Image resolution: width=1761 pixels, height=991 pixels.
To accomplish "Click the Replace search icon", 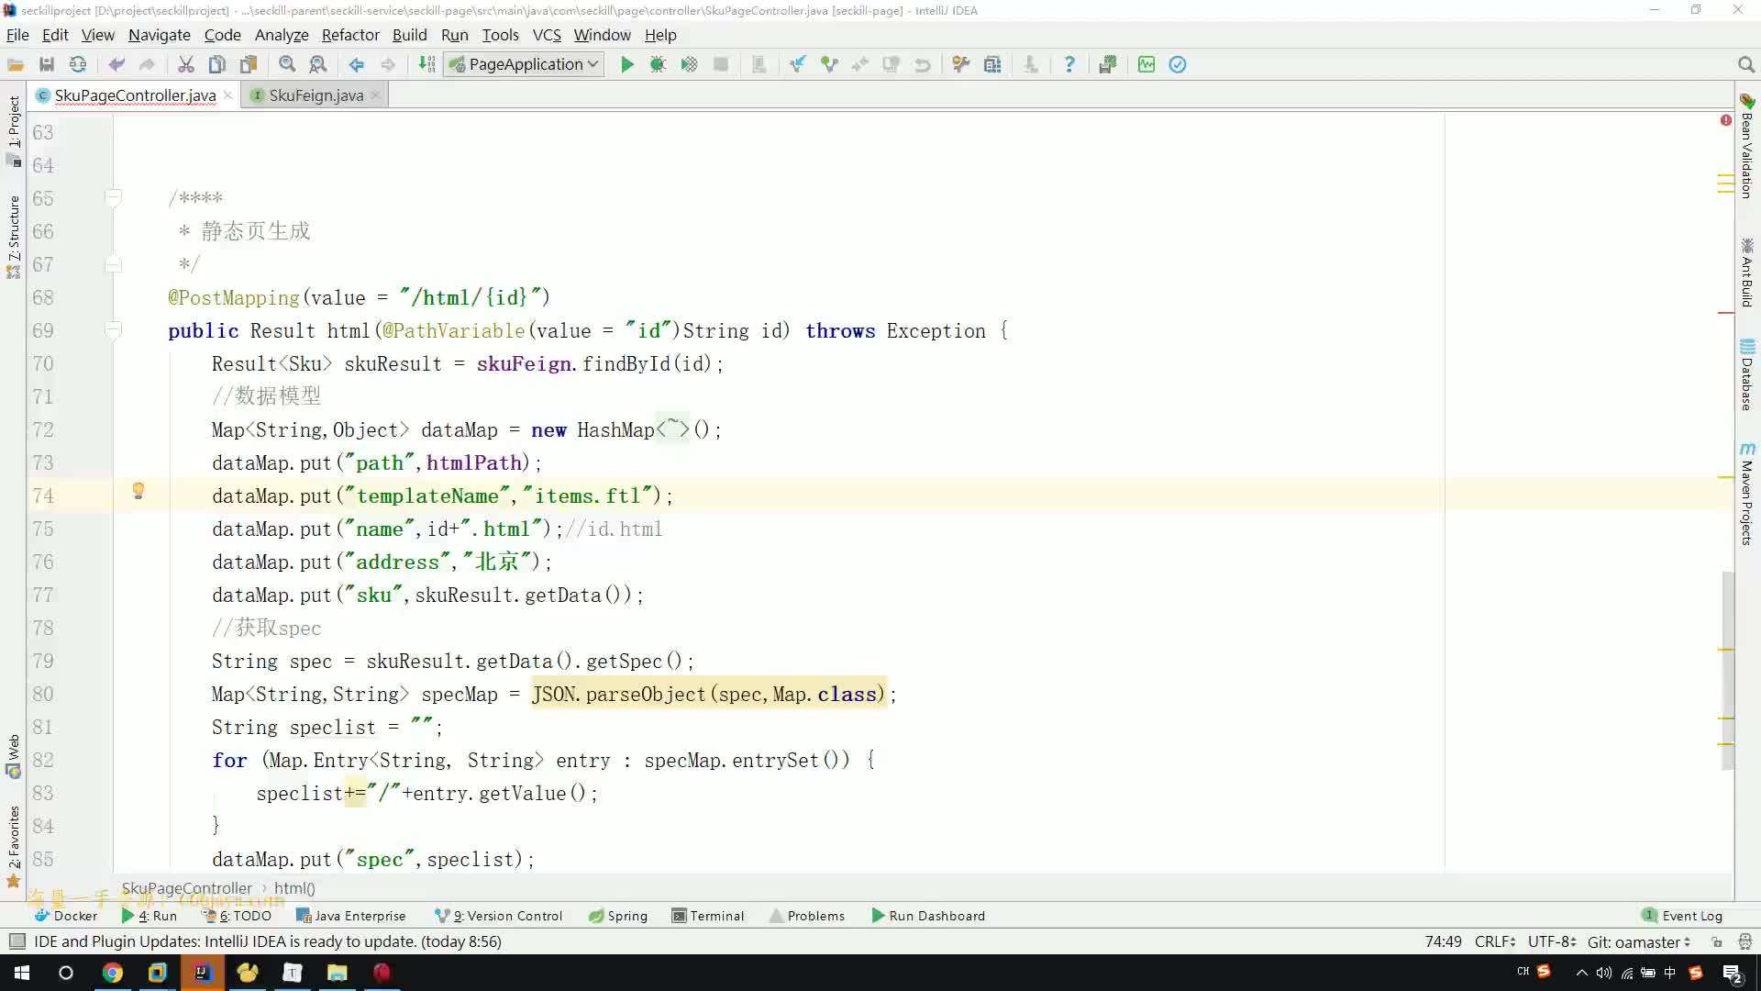I will pyautogui.click(x=318, y=64).
